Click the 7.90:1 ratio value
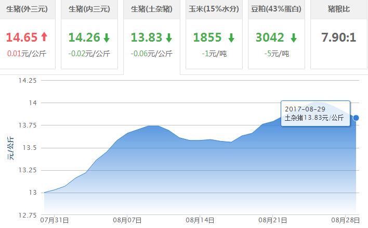The height and width of the screenshot is (228, 368). coord(339,37)
